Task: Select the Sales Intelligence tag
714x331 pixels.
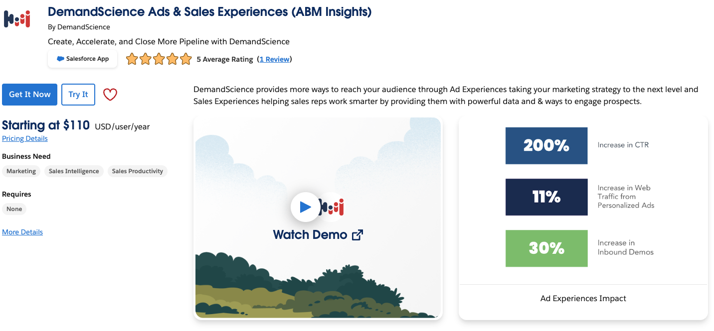Action: pos(74,171)
